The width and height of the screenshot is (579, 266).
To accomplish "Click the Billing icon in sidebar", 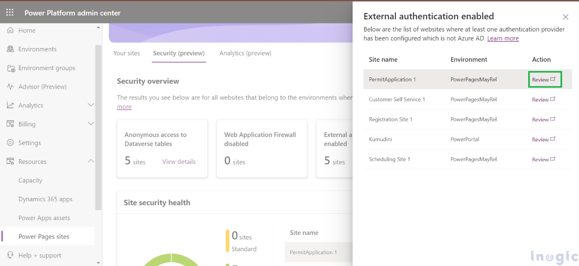I will (11, 124).
